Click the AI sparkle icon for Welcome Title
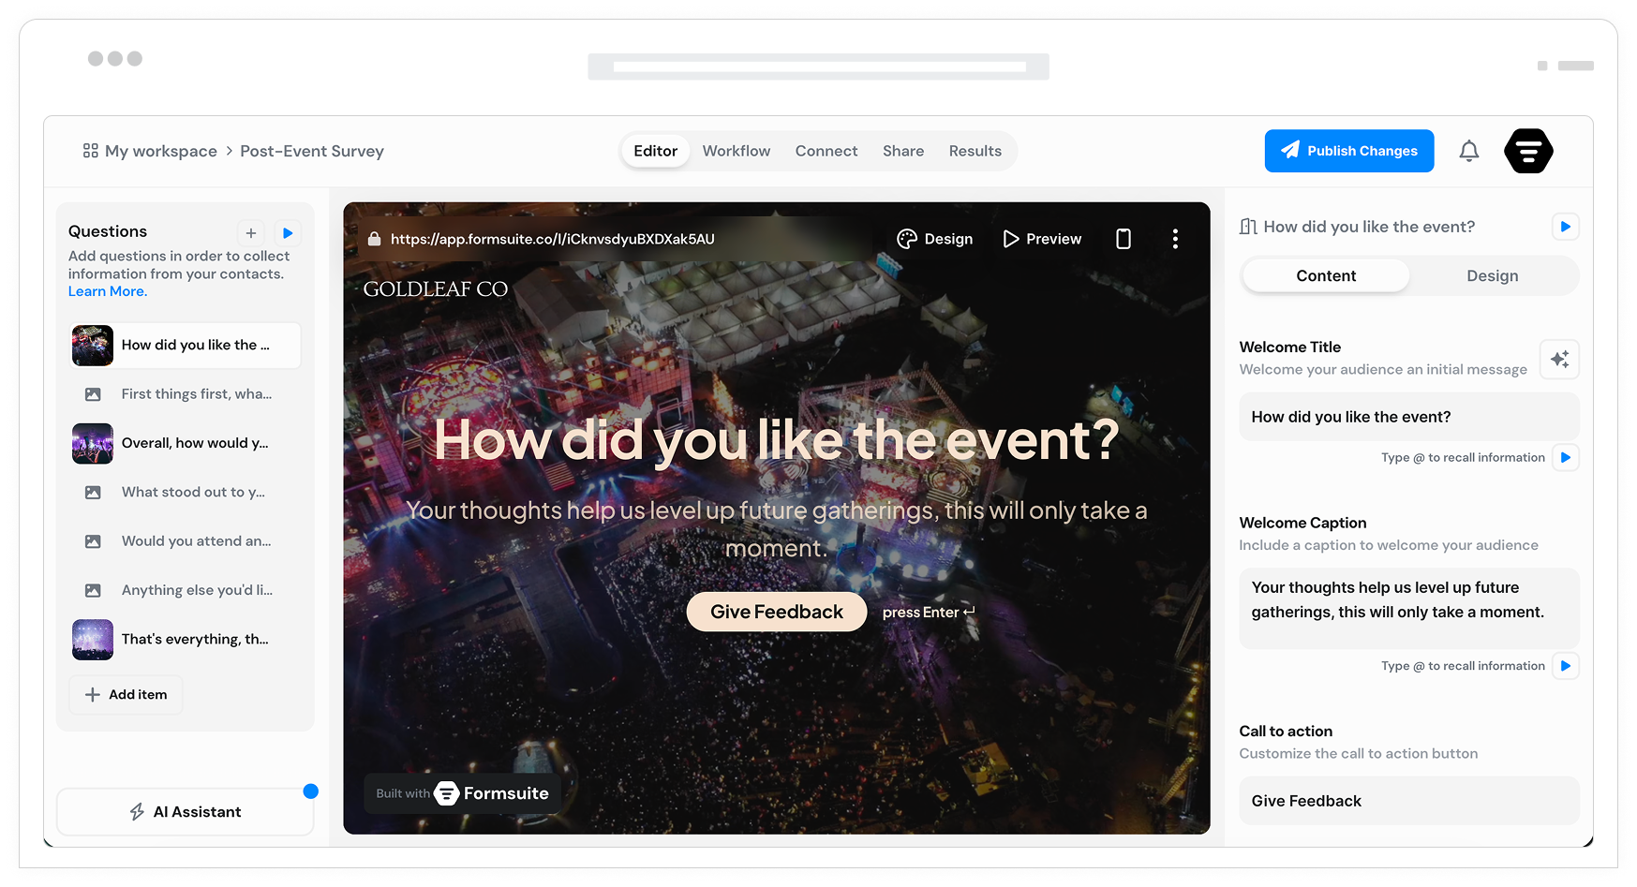 coord(1559,360)
